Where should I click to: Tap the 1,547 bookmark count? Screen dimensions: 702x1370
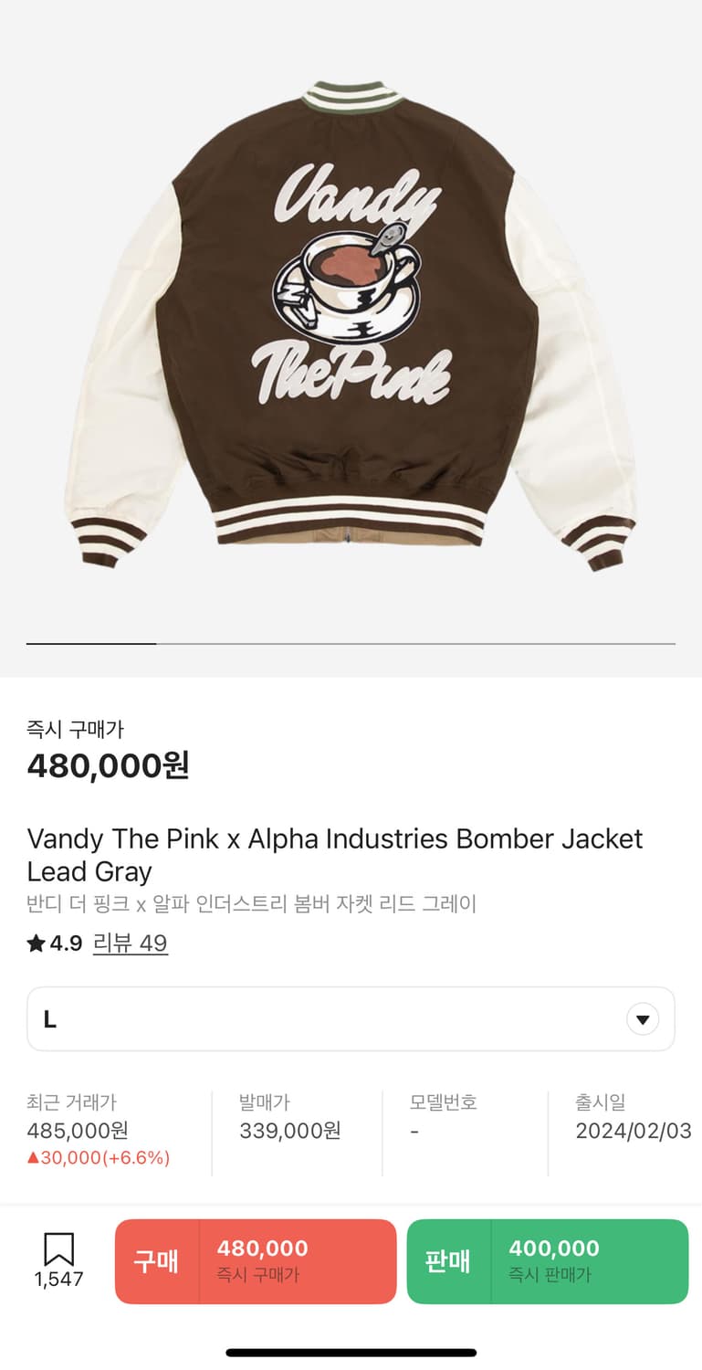point(58,1280)
